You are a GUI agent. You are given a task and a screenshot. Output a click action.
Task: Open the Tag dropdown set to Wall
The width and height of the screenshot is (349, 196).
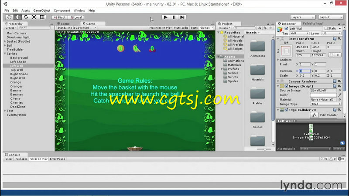click(299, 34)
